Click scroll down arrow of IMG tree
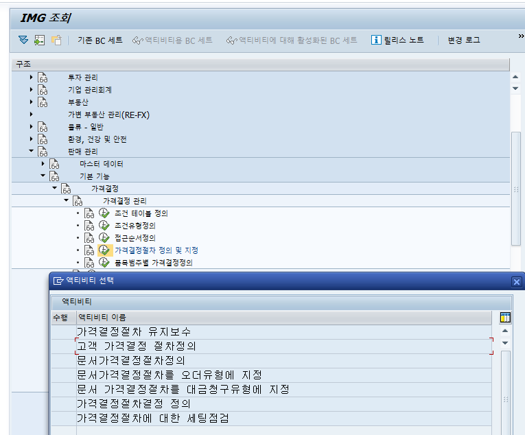Image resolution: width=525 pixels, height=435 pixels. (x=515, y=89)
